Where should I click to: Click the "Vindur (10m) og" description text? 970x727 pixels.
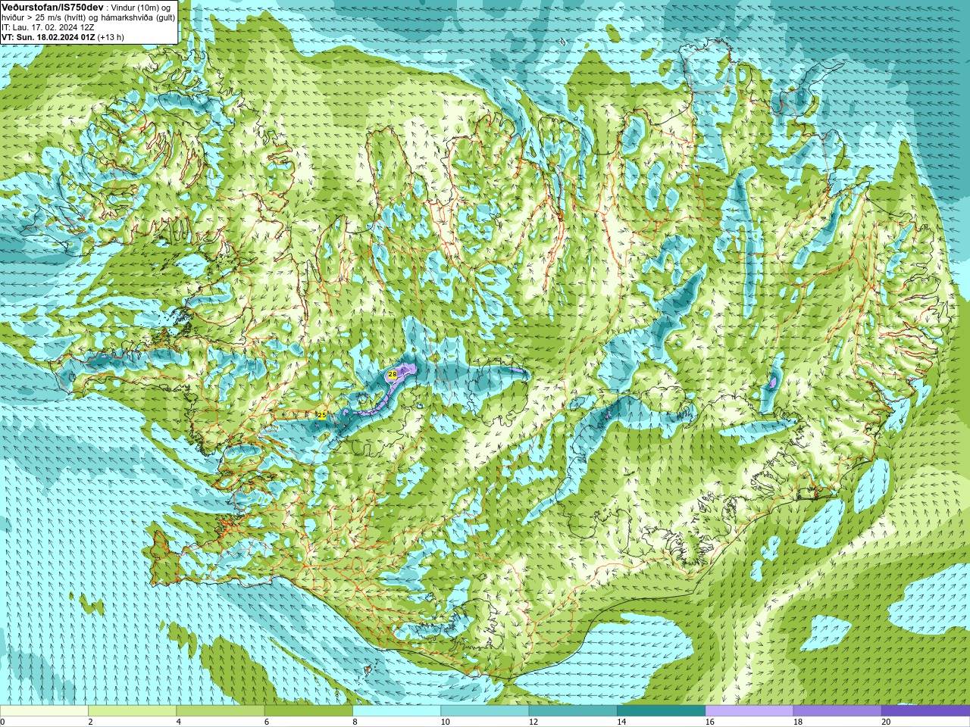pos(141,7)
